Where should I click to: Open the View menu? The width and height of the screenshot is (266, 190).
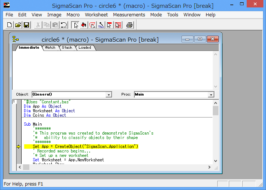(36, 15)
